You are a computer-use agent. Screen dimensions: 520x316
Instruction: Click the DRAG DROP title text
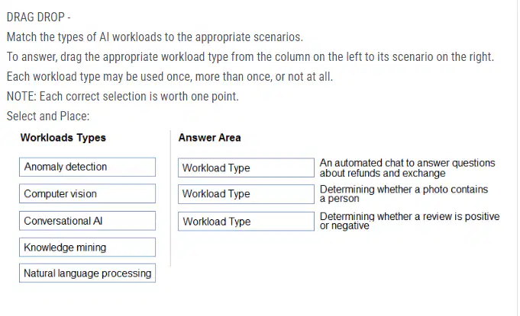(38, 17)
